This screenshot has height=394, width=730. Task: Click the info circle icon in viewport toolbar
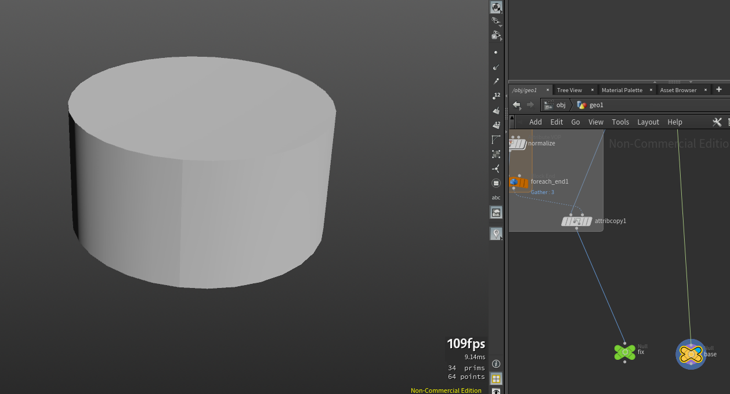click(x=496, y=364)
